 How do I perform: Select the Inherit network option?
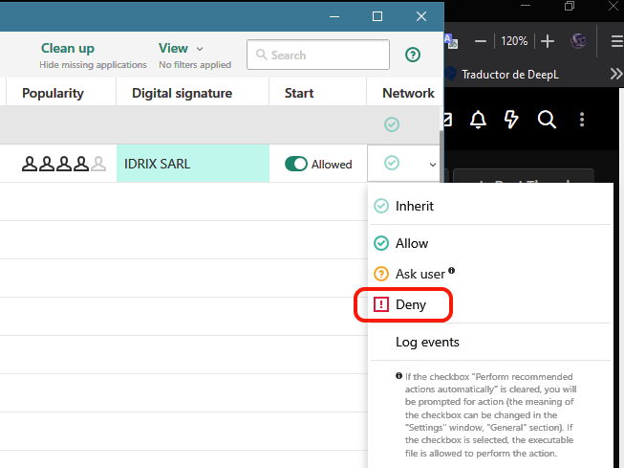(414, 206)
